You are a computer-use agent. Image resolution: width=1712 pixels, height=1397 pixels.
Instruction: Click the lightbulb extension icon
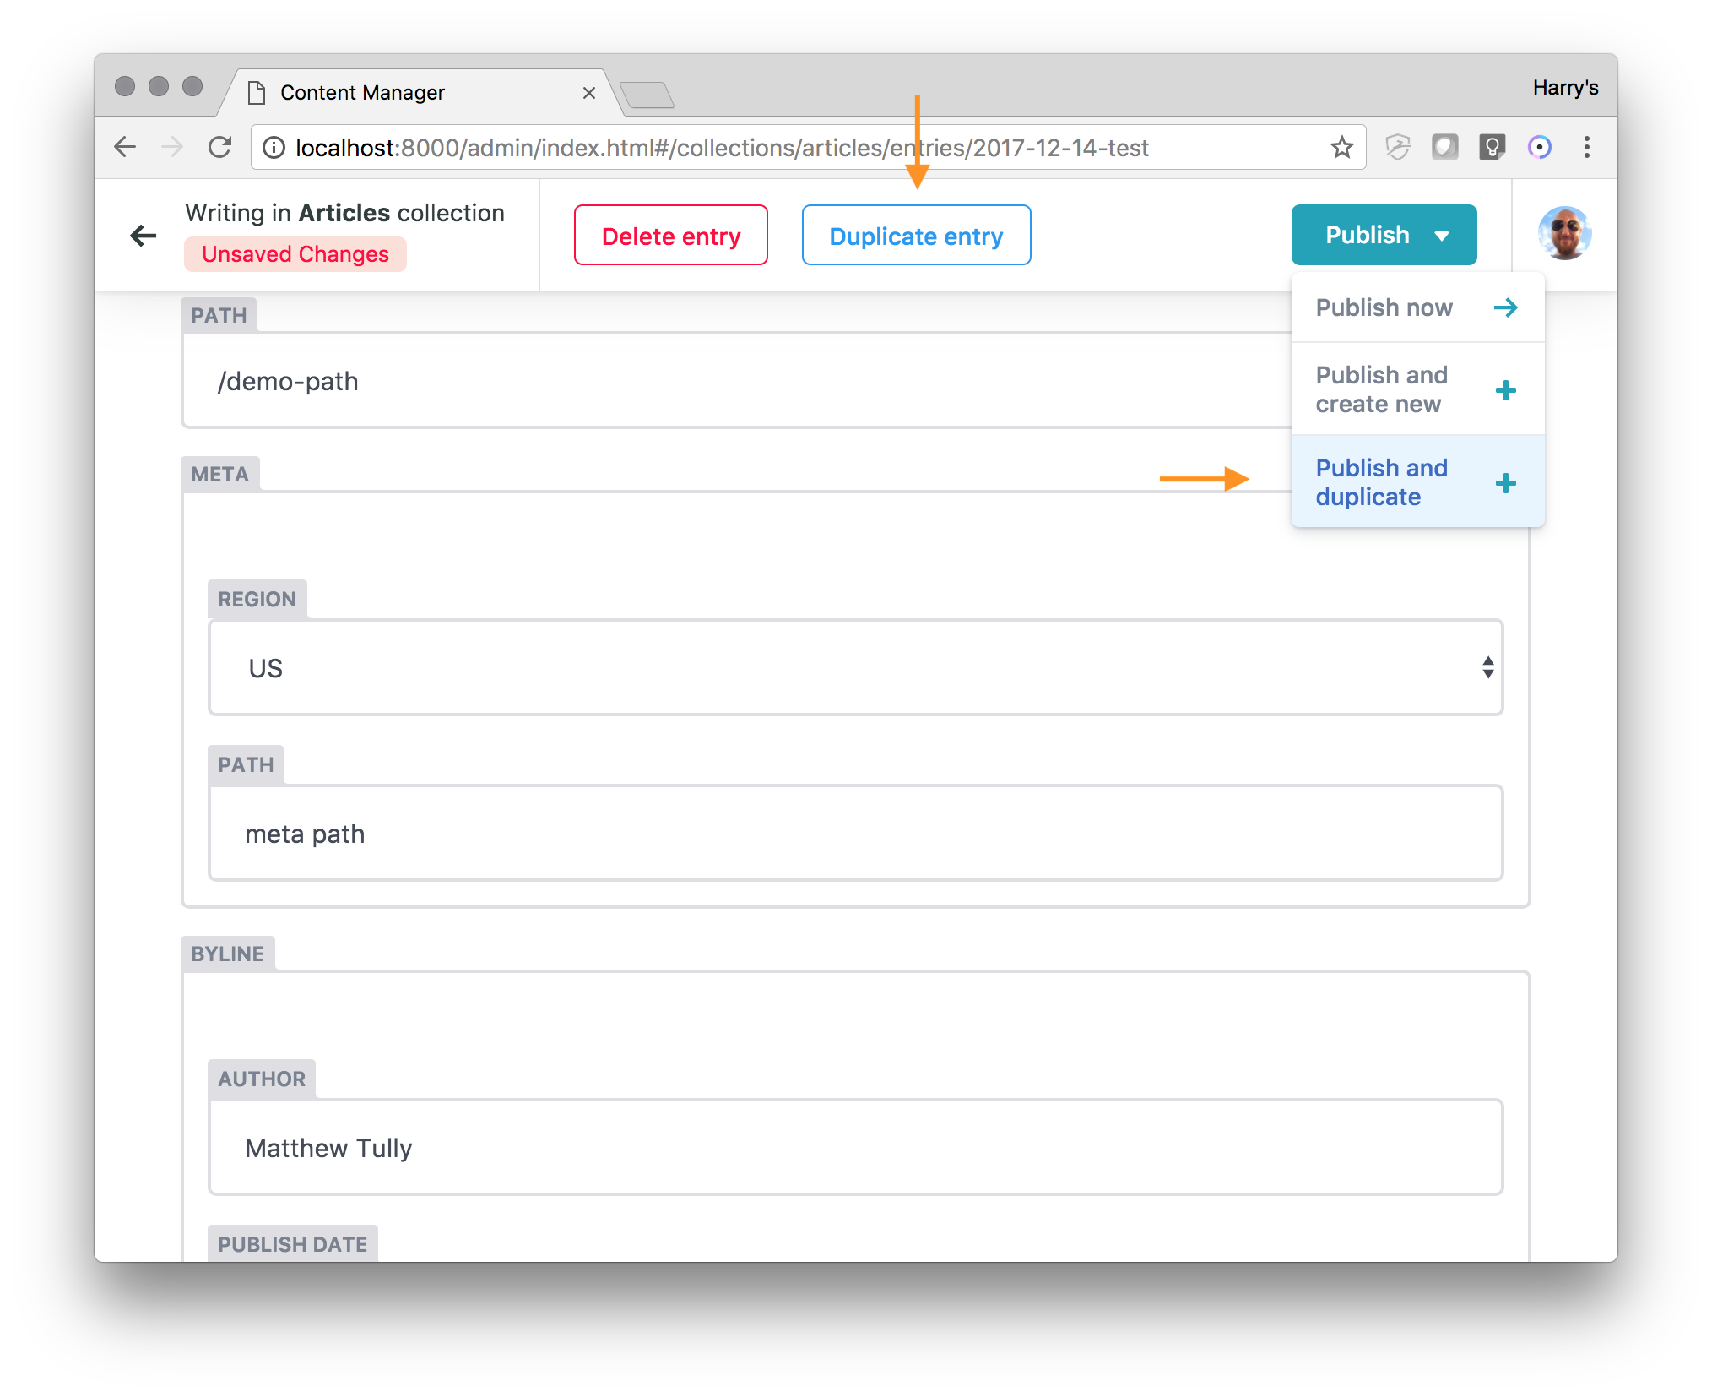(1492, 148)
